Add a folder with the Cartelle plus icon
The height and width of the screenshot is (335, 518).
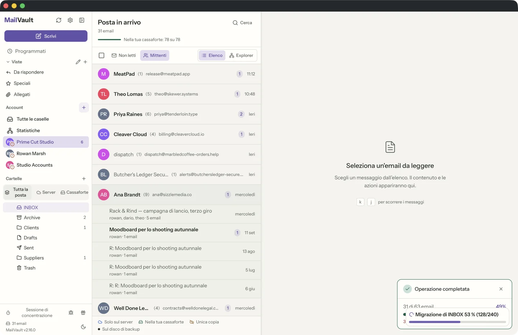tap(84, 179)
